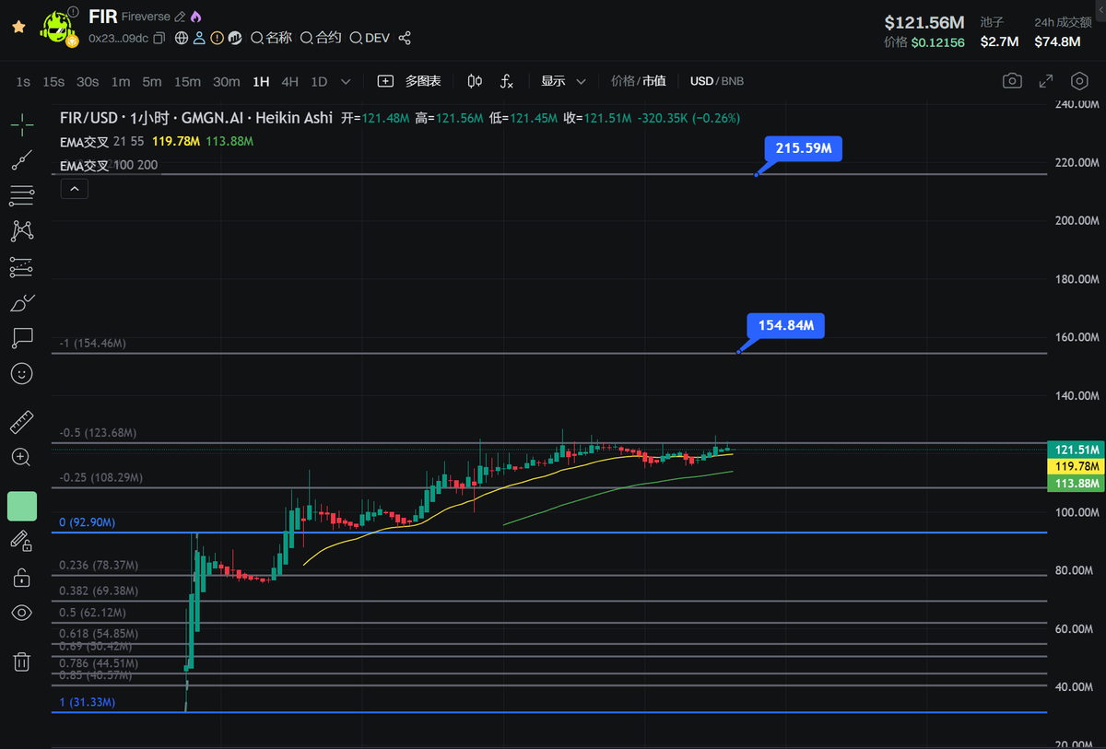Toggle favorite star for FIR
The image size is (1106, 749).
(18, 27)
